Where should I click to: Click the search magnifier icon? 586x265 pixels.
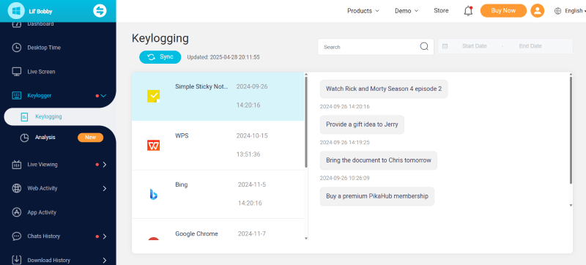click(x=424, y=46)
